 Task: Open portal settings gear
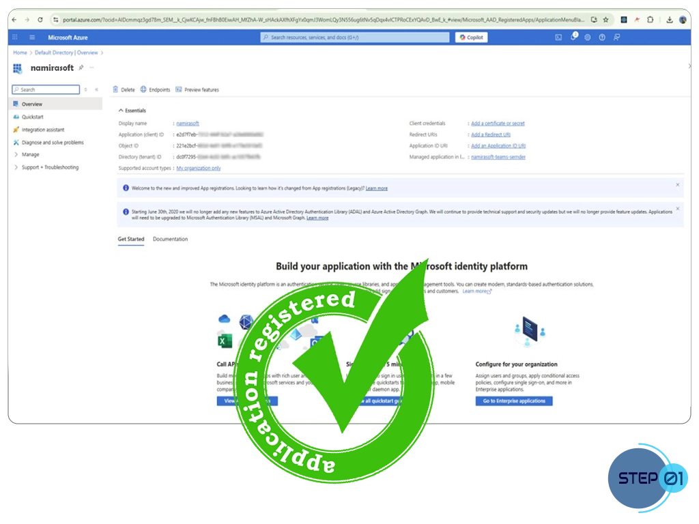588,38
